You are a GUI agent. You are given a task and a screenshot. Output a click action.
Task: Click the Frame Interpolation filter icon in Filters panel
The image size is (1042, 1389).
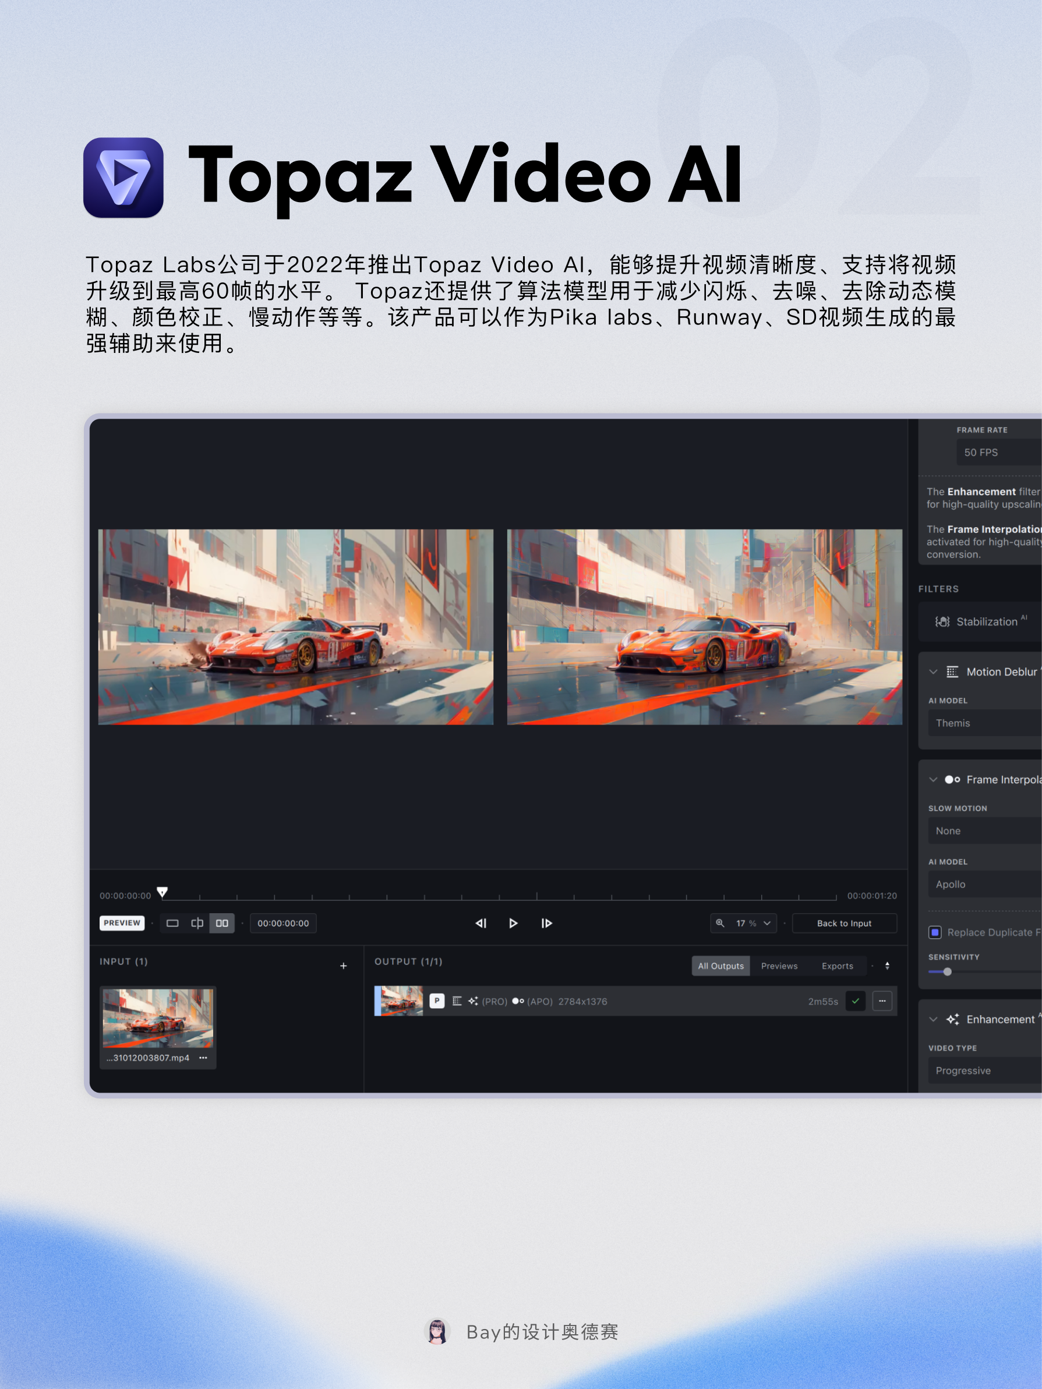(x=952, y=779)
